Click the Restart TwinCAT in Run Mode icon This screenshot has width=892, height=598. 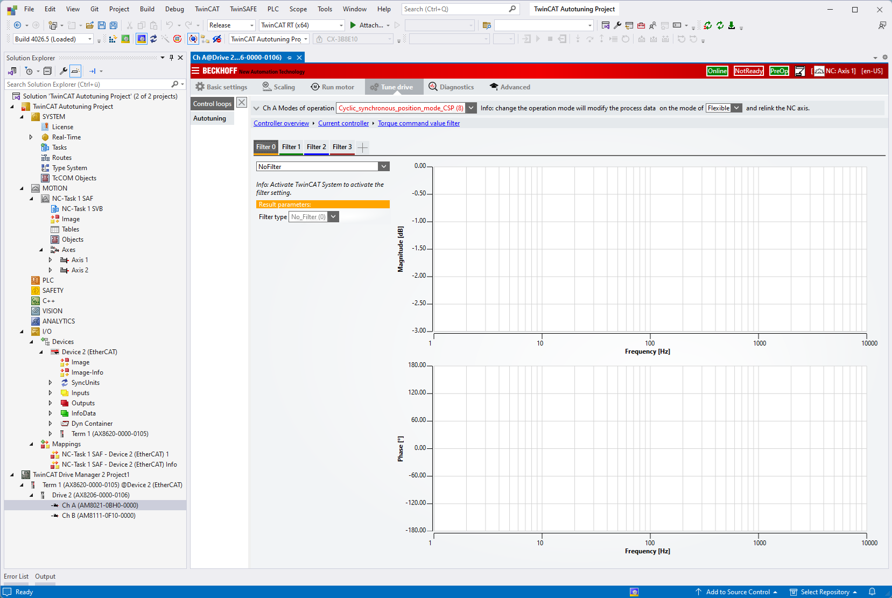125,39
